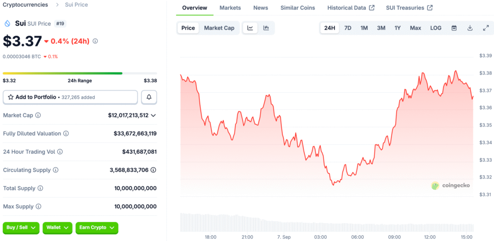Click Fully Diluted Valuation info icon
This screenshot has height=241, width=494.
click(66, 133)
